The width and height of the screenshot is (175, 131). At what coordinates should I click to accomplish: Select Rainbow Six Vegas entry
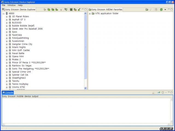coord(22,65)
